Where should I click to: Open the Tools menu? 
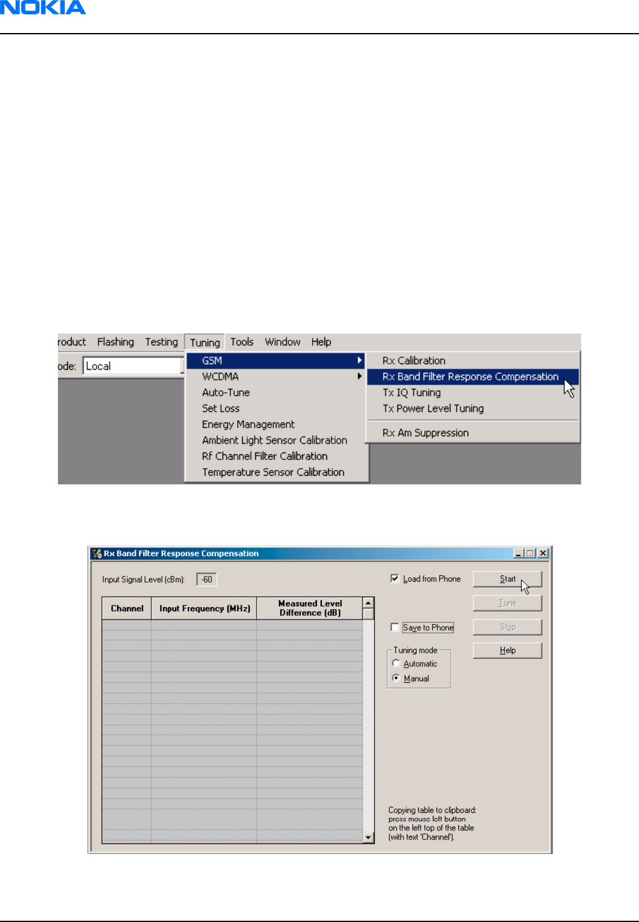coord(242,342)
